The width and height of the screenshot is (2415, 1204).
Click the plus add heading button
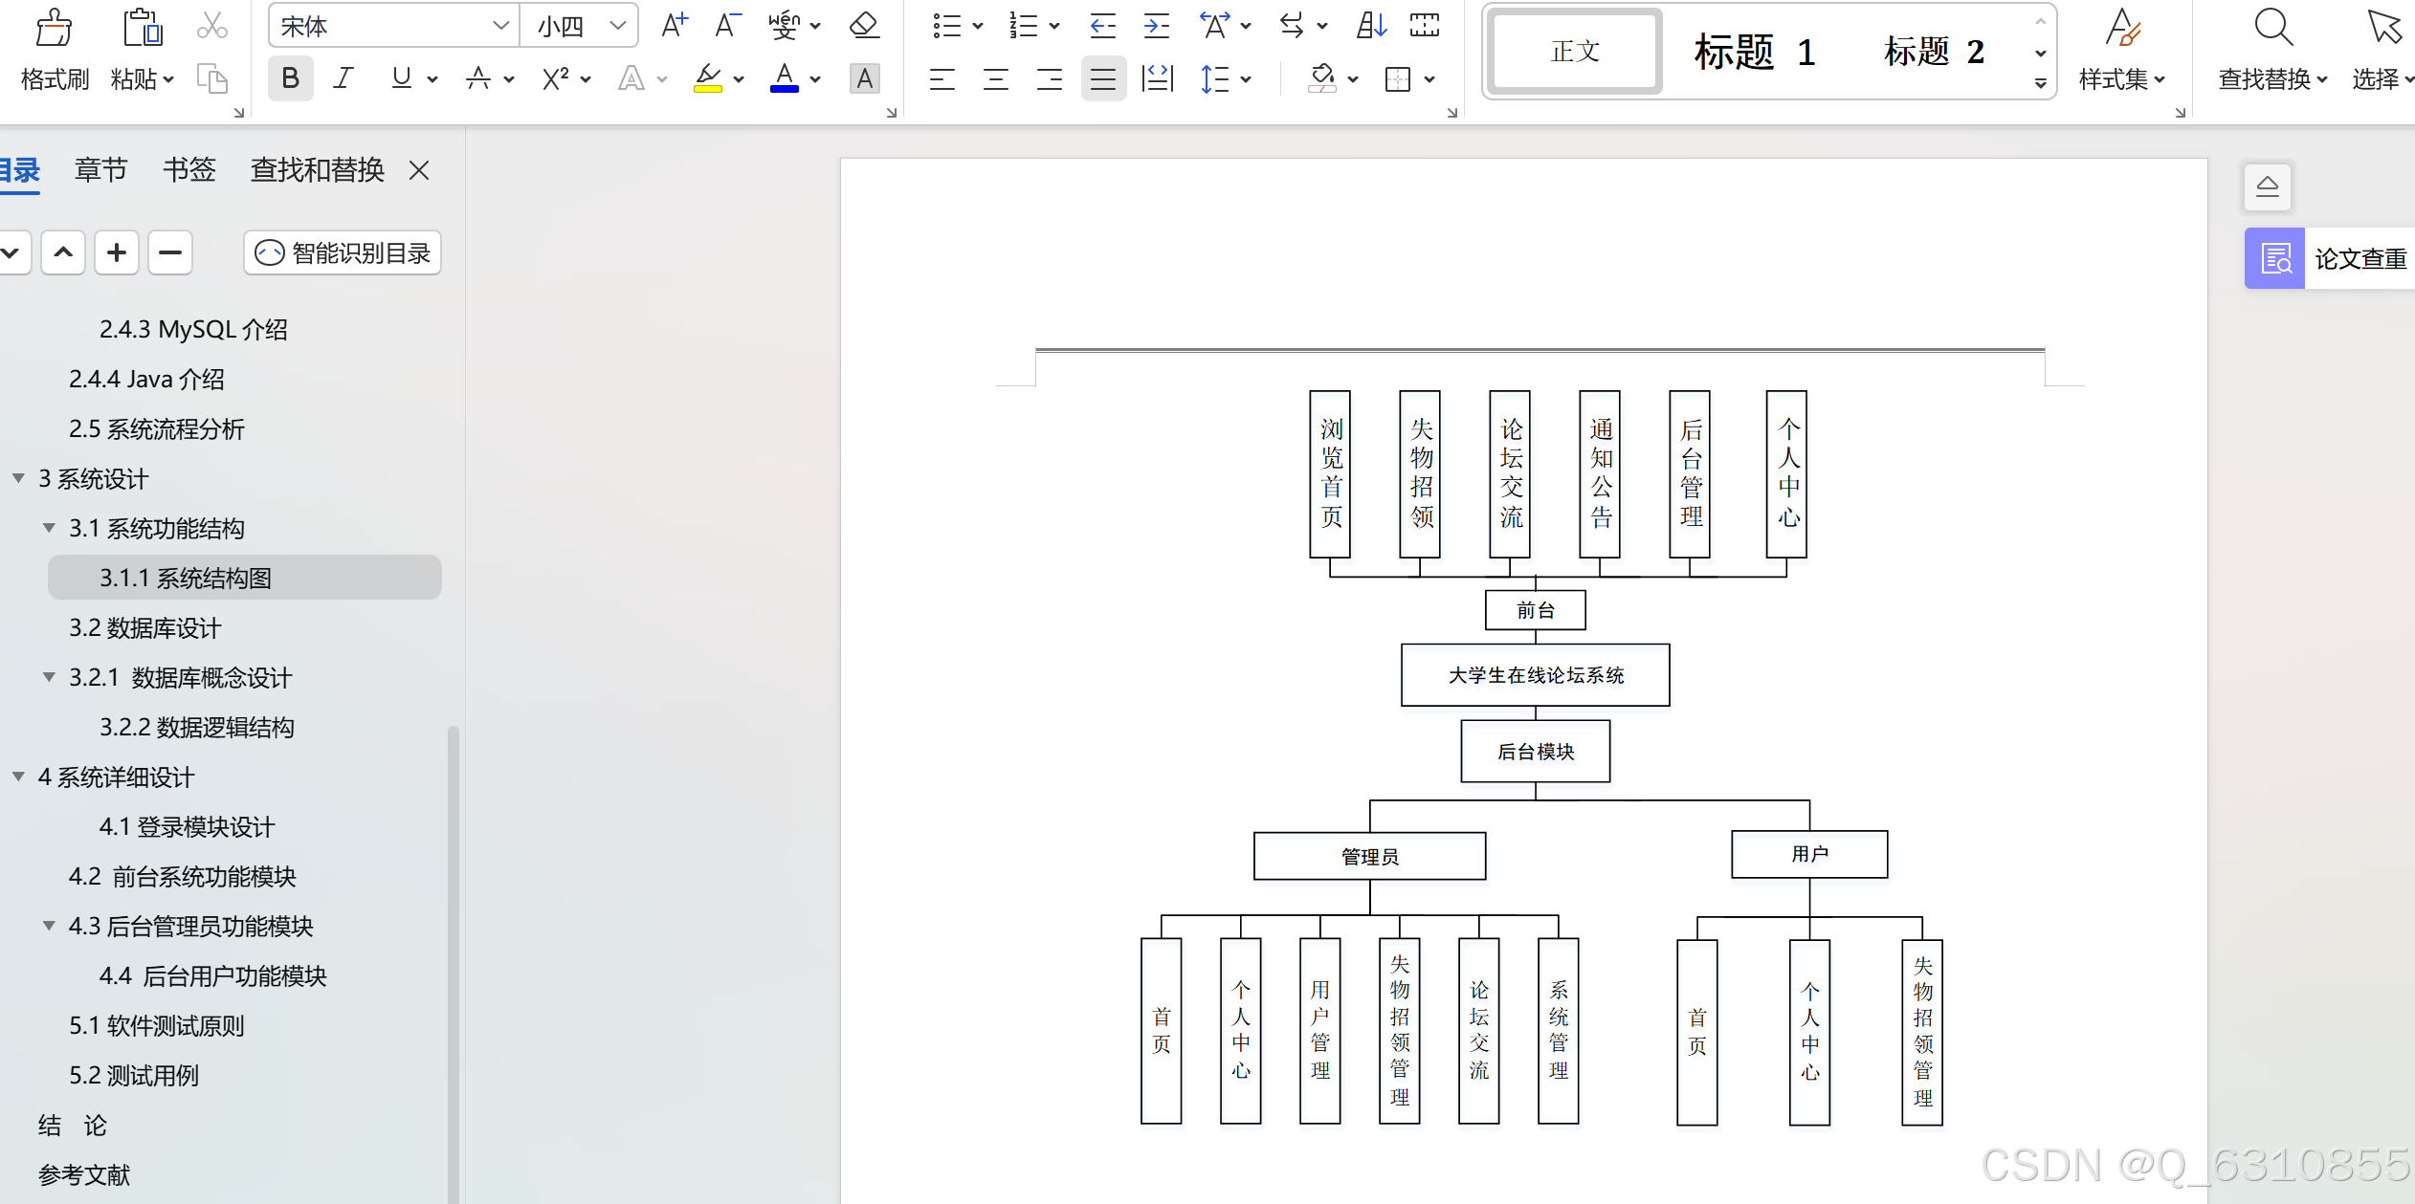coord(117,252)
